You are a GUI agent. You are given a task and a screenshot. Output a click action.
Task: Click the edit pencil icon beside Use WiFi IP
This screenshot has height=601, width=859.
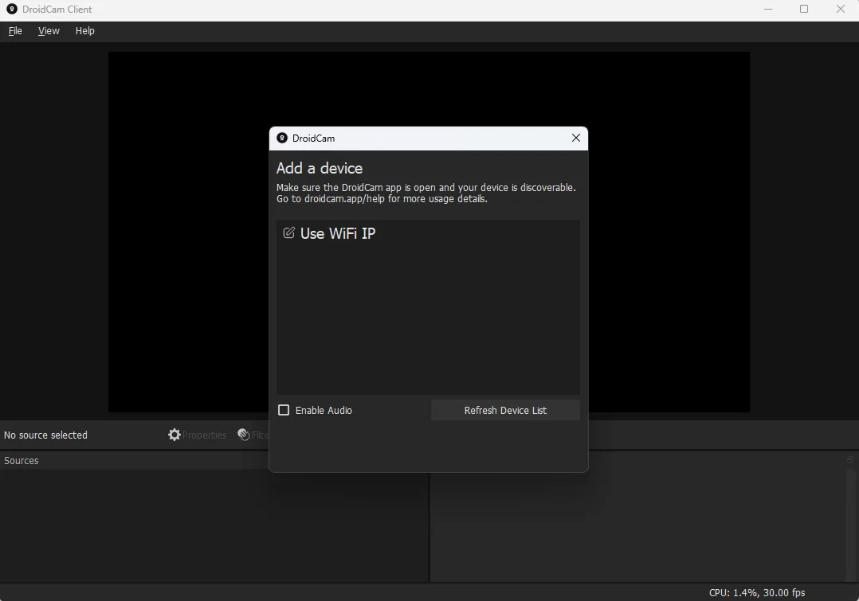(x=288, y=233)
